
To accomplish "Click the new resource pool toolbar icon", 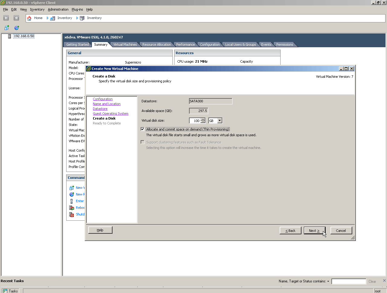I will 17,28.
